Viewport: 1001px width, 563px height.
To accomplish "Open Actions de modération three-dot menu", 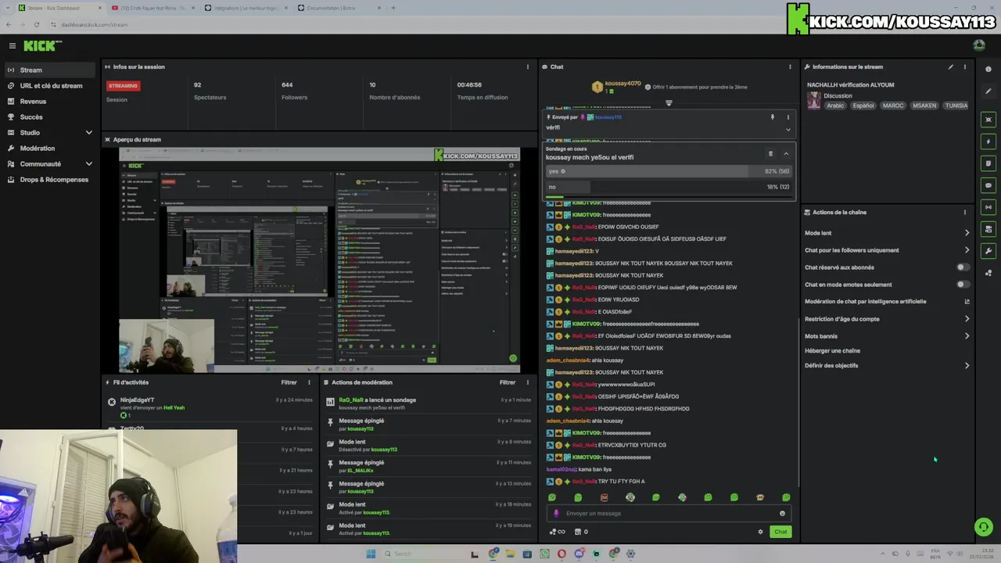I will (527, 382).
